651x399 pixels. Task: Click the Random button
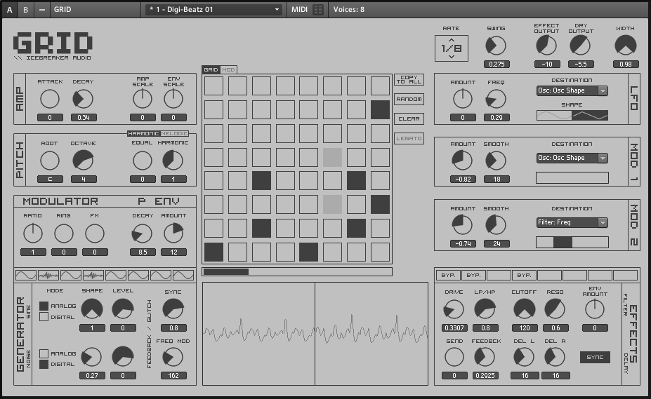click(x=409, y=100)
